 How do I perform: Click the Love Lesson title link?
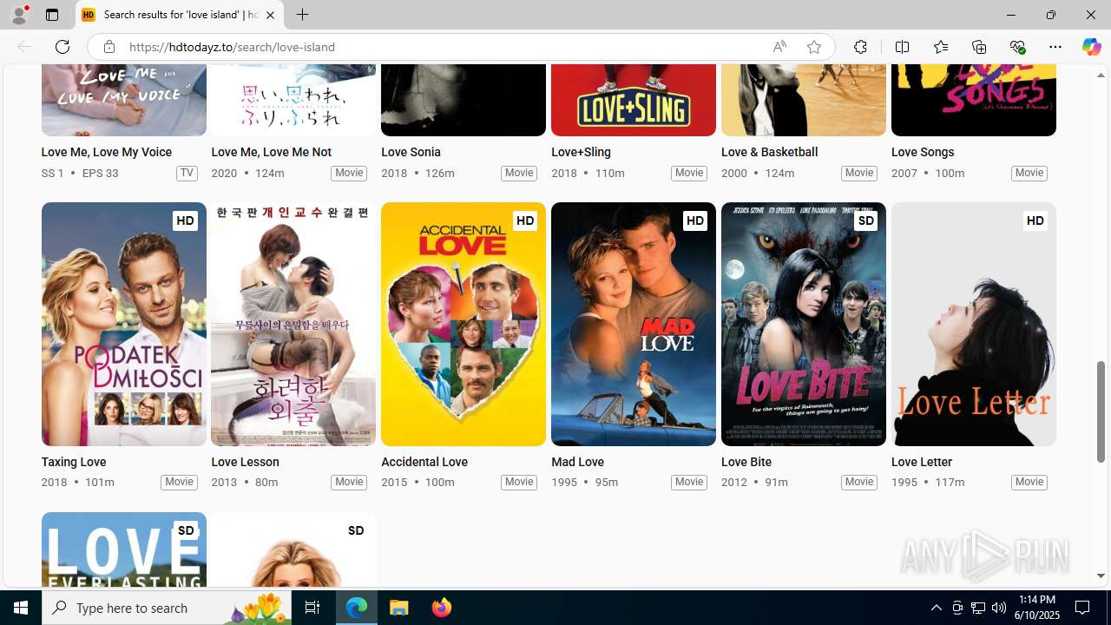coord(245,462)
